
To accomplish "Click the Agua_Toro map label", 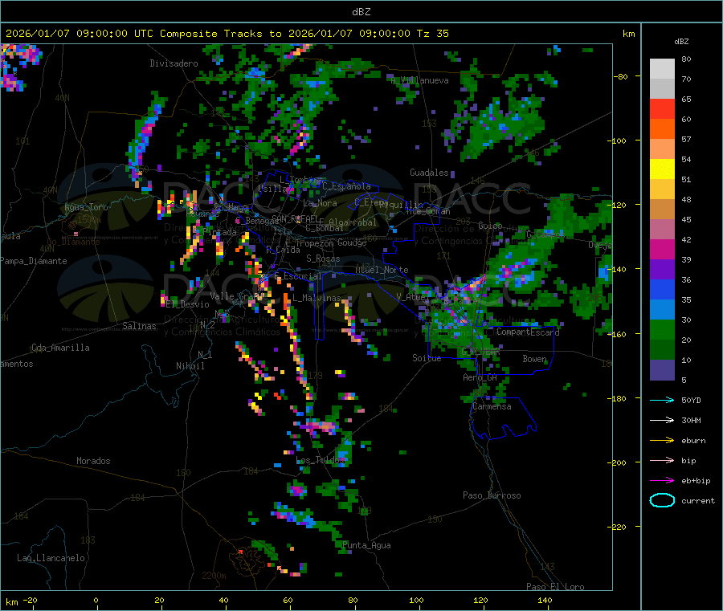I will pos(86,207).
